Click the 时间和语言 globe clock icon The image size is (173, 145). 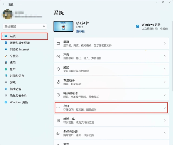pos(6,76)
